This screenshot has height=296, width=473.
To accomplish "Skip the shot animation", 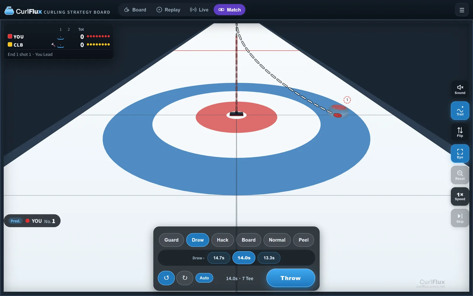I will 460,218.
